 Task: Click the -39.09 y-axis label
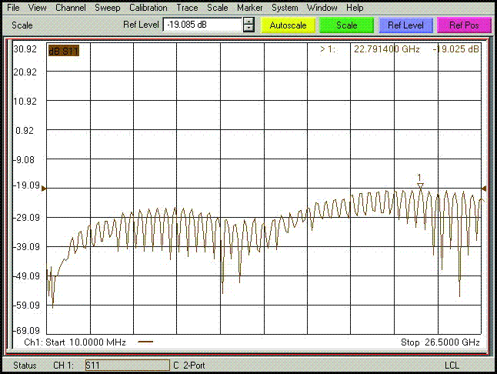click(26, 247)
